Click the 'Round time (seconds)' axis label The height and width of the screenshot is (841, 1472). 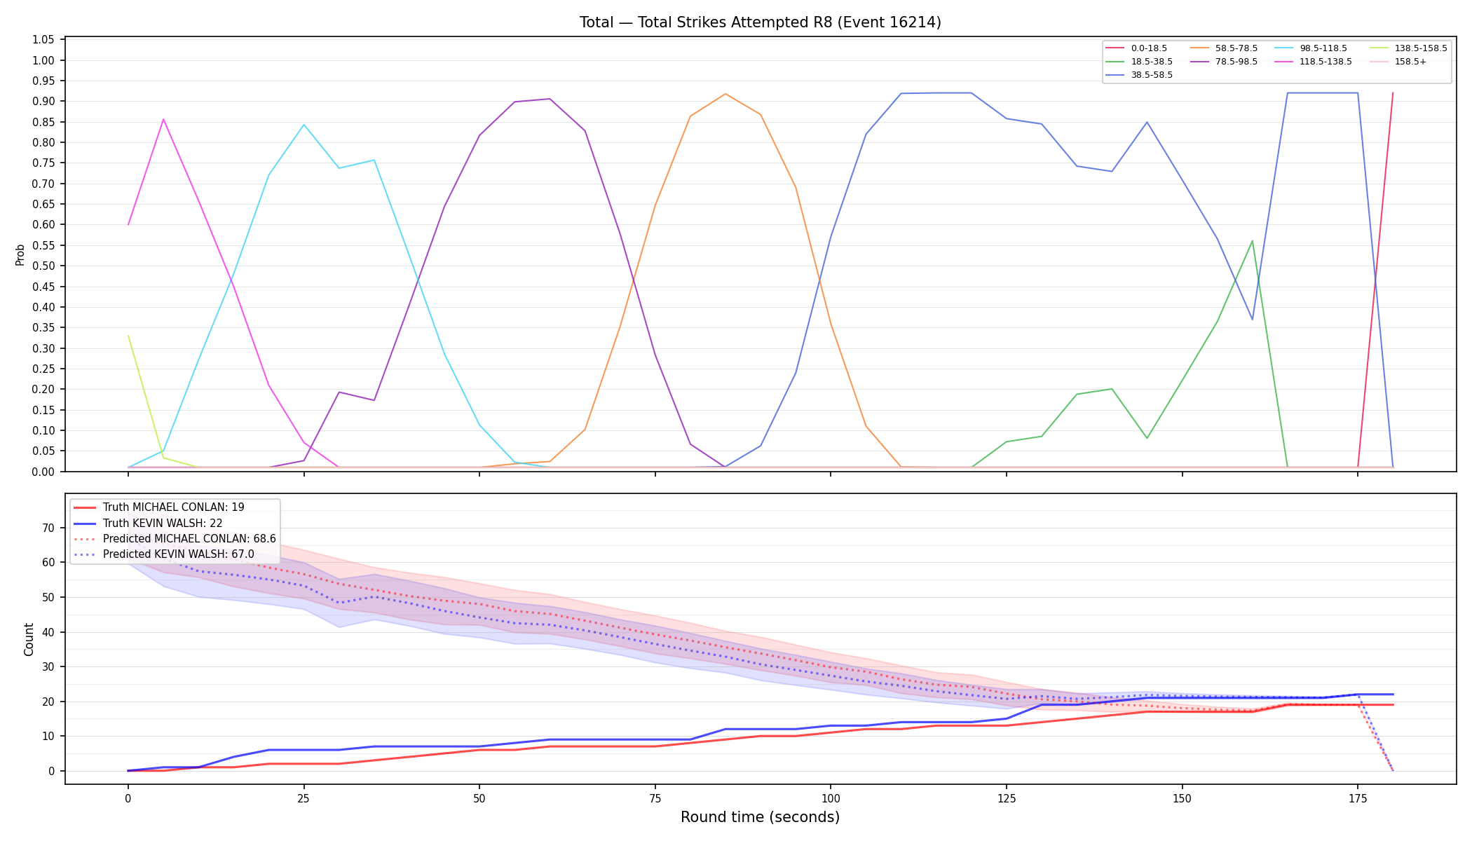(760, 817)
